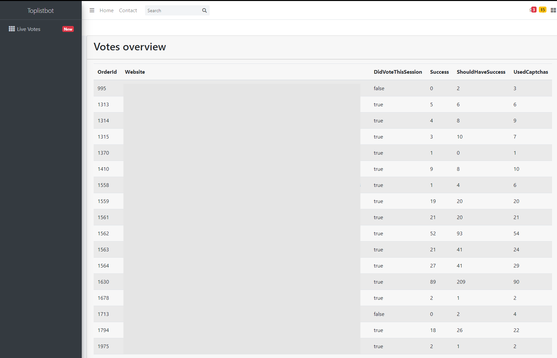Click Success value 89 in row 1630
Screen dimensions: 557x358
433,282
